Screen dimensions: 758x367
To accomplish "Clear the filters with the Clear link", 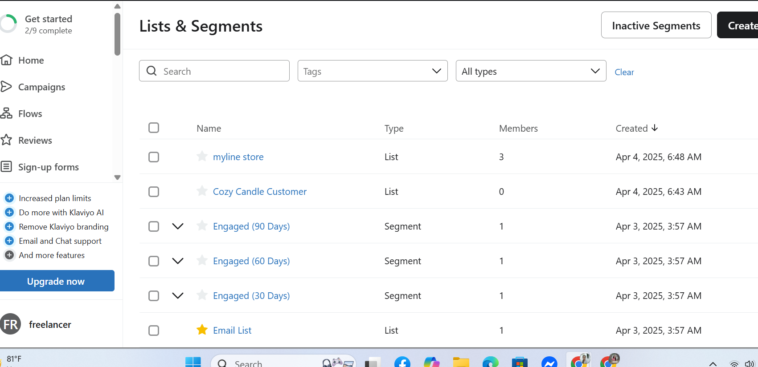I will coord(624,72).
